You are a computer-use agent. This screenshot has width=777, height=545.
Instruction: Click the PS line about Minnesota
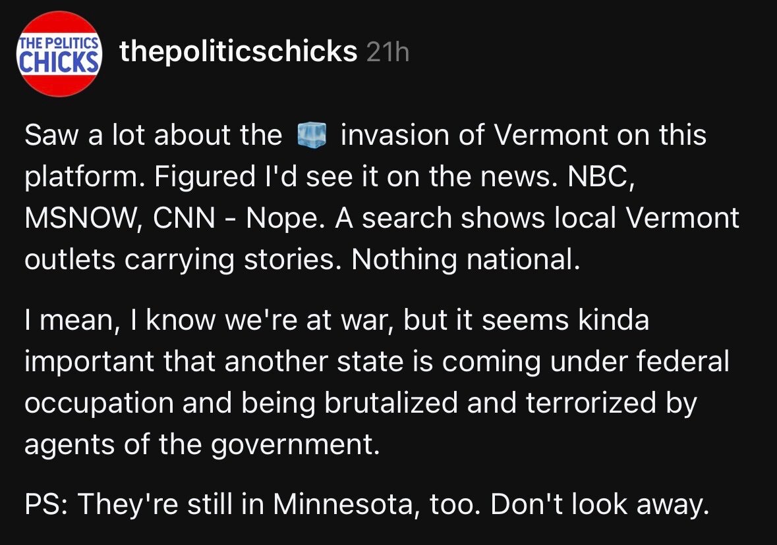coord(362,506)
